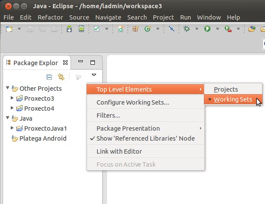Expand the Proxecto4 project
Screen dimensions: 265x204
pos(12,108)
